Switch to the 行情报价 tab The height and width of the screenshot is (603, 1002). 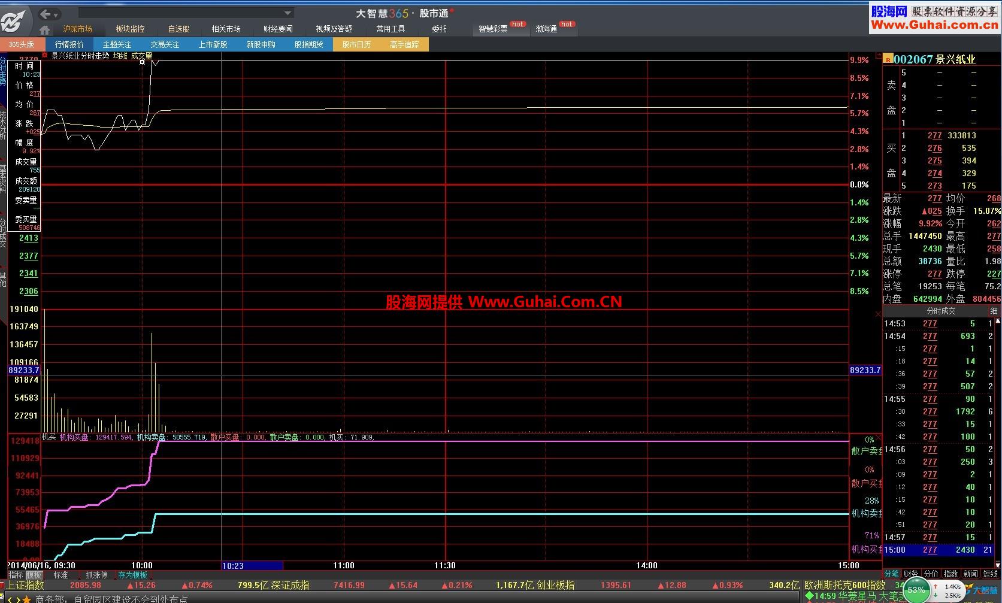[69, 44]
